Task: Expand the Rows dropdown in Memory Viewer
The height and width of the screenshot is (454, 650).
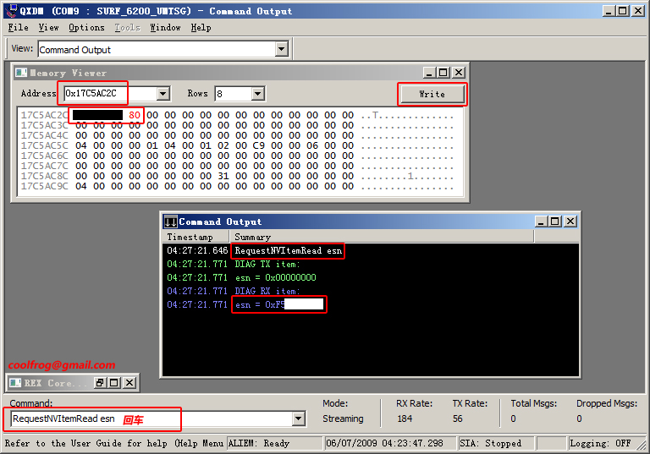Action: point(258,93)
